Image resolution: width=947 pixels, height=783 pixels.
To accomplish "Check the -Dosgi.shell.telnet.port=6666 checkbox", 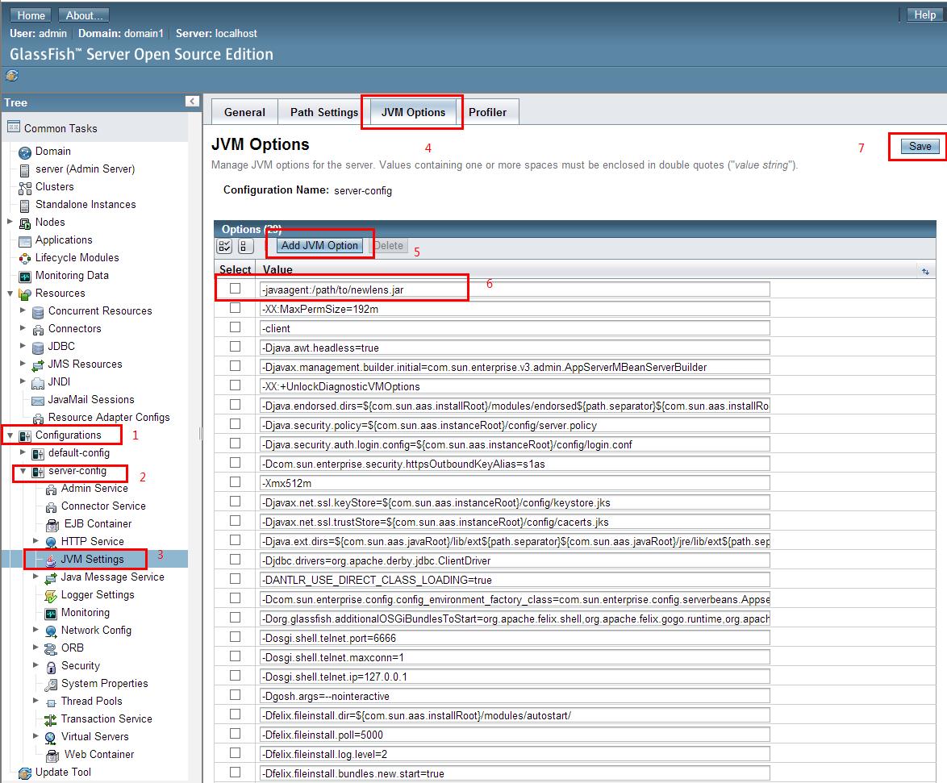I will [235, 637].
